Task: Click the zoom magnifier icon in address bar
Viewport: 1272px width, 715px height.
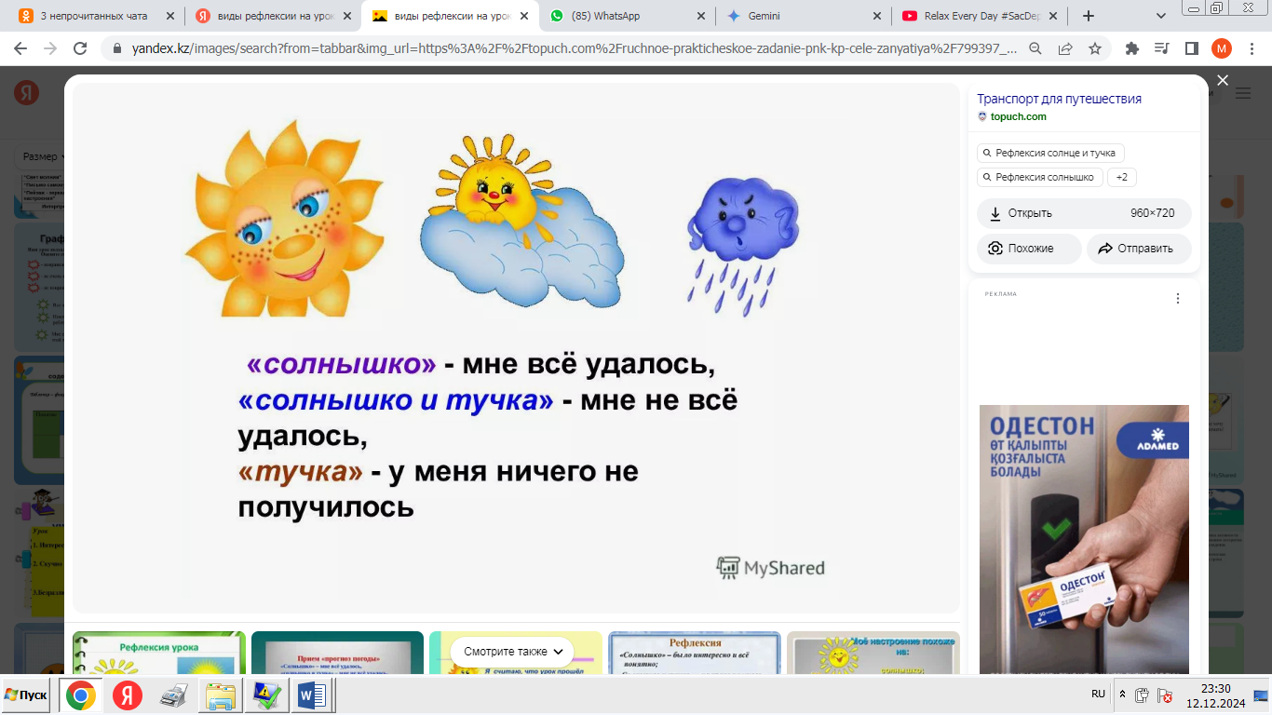Action: [1035, 48]
